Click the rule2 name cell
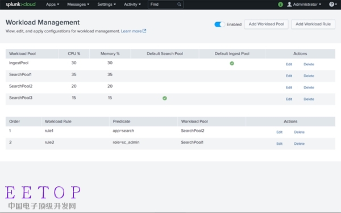This screenshot has height=213, width=341. (x=49, y=143)
